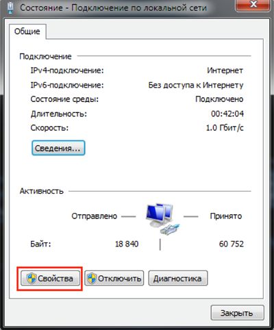Click the IPv4-подключение label
This screenshot has height=330, width=274.
(x=67, y=71)
